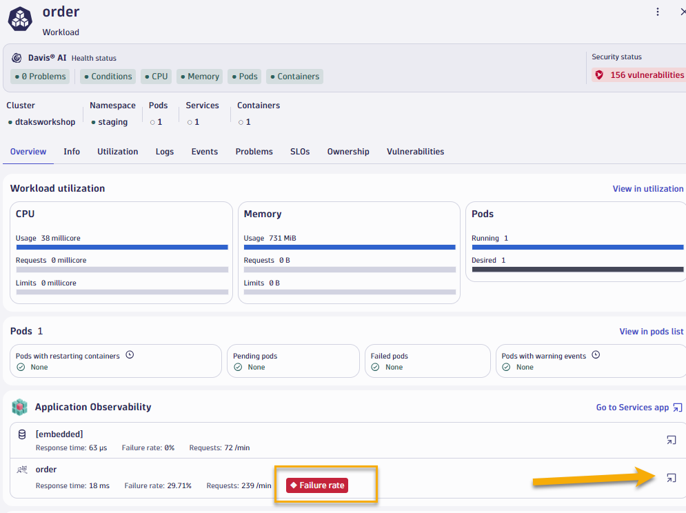Click the CPU Usage progress bar
This screenshot has width=686, height=513.
(121, 247)
